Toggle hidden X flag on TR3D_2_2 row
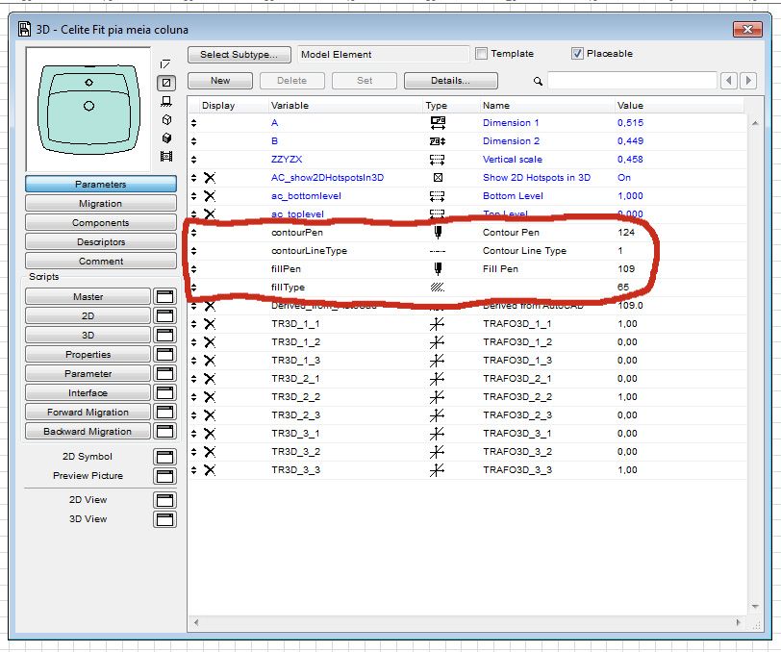 coord(210,397)
